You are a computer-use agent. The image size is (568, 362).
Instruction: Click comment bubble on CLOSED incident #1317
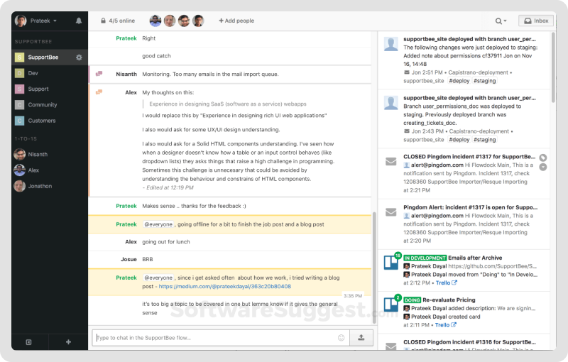pyautogui.click(x=543, y=158)
